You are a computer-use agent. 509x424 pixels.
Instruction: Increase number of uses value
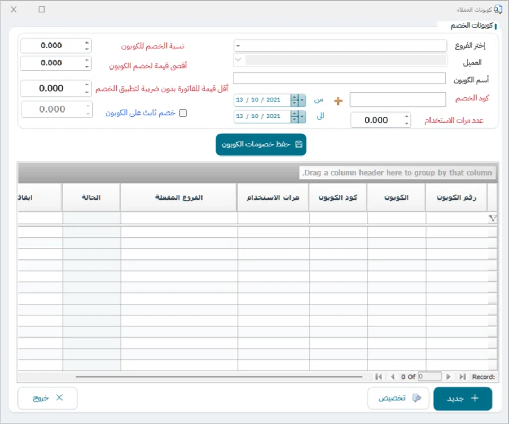(x=407, y=116)
